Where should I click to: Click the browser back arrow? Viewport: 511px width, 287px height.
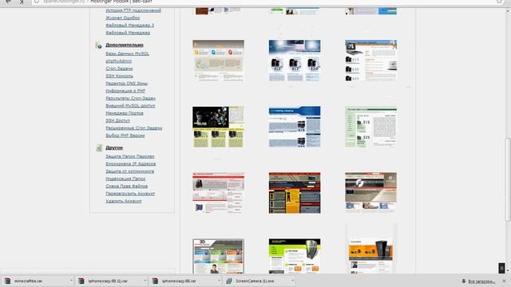9,2
